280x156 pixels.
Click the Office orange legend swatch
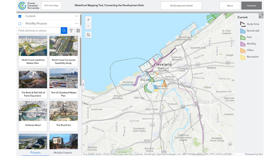click(x=243, y=50)
